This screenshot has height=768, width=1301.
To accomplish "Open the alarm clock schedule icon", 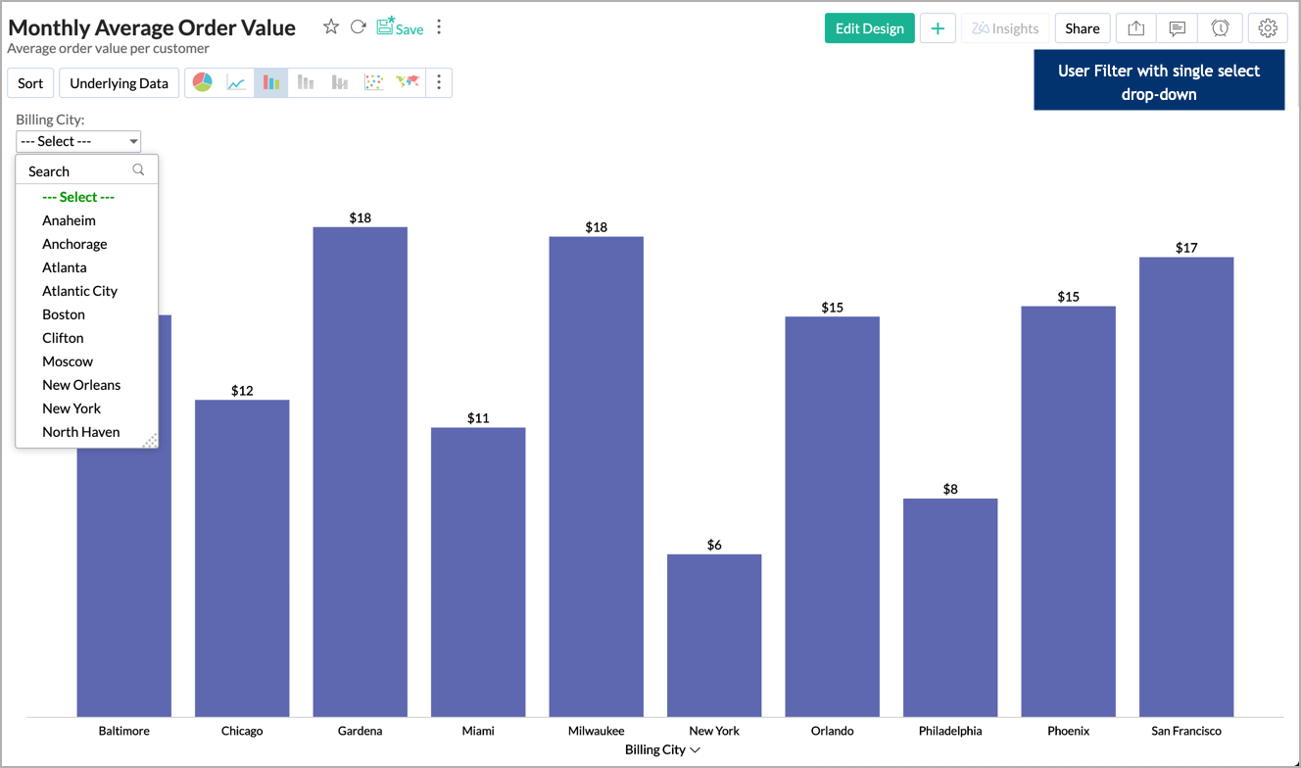I will [1220, 28].
